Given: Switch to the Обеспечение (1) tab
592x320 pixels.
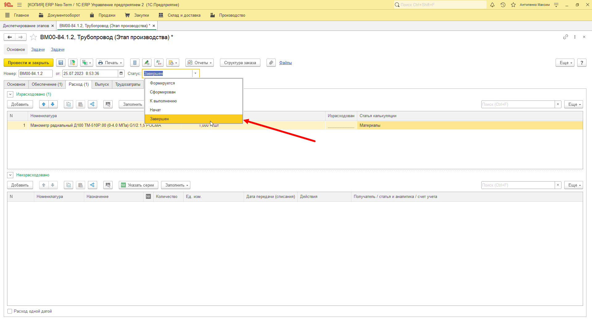Looking at the screenshot, I should tap(47, 84).
